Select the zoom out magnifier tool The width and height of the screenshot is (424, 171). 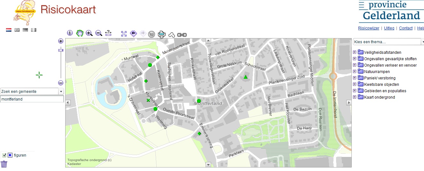[99, 33]
